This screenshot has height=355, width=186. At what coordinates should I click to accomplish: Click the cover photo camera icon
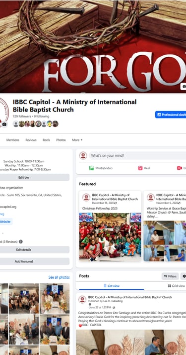click(184, 86)
